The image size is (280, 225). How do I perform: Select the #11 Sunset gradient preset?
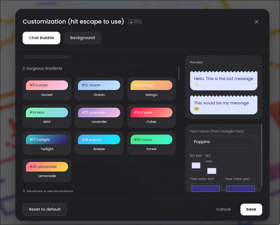point(47,89)
